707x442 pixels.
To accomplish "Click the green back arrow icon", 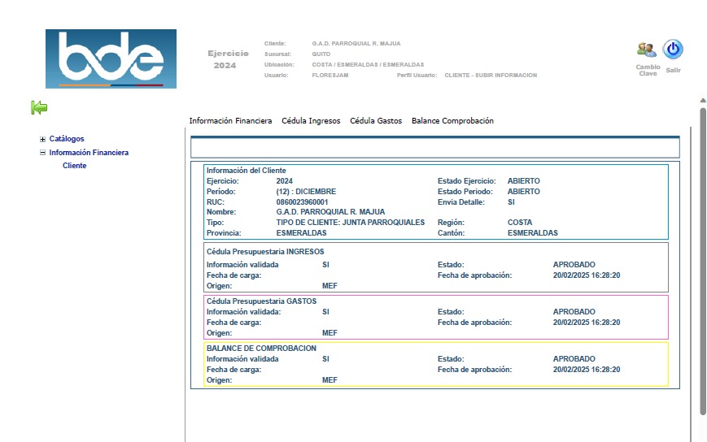I will (39, 107).
